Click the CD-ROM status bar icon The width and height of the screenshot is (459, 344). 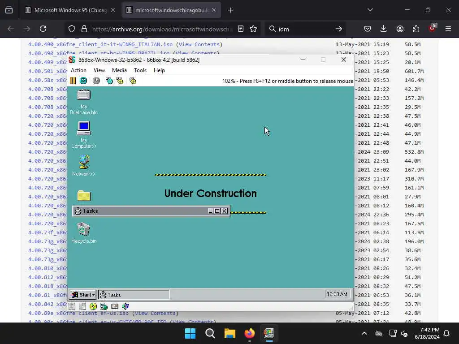pyautogui.click(x=93, y=306)
